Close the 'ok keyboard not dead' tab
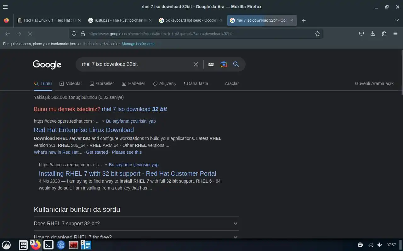Viewport: 403px width, 251px height. click(221, 20)
